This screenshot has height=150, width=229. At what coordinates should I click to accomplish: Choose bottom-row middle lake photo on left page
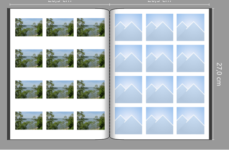60,121
